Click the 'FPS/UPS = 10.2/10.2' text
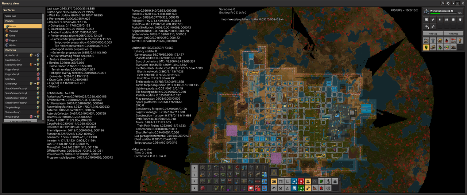 coord(405,10)
